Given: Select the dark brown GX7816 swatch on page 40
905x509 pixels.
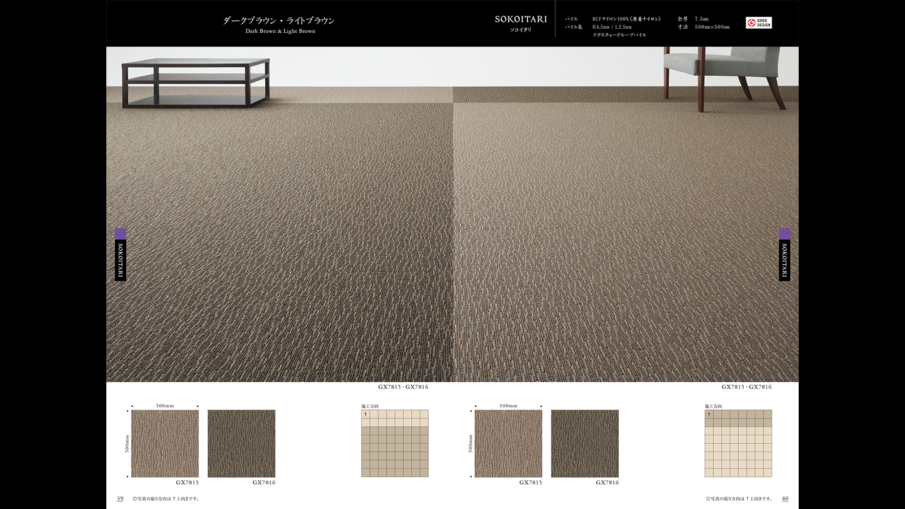Looking at the screenshot, I should [585, 443].
